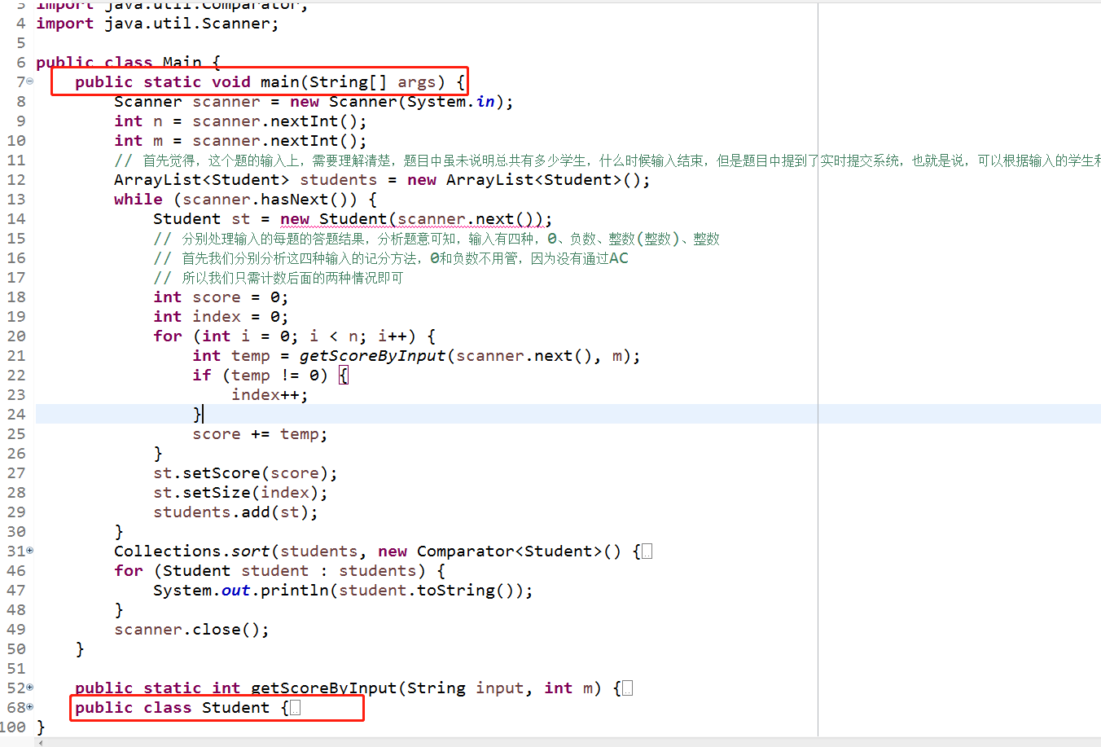The image size is (1101, 747).
Task: Click 'st.setSize(index);' line
Action: click(x=240, y=493)
